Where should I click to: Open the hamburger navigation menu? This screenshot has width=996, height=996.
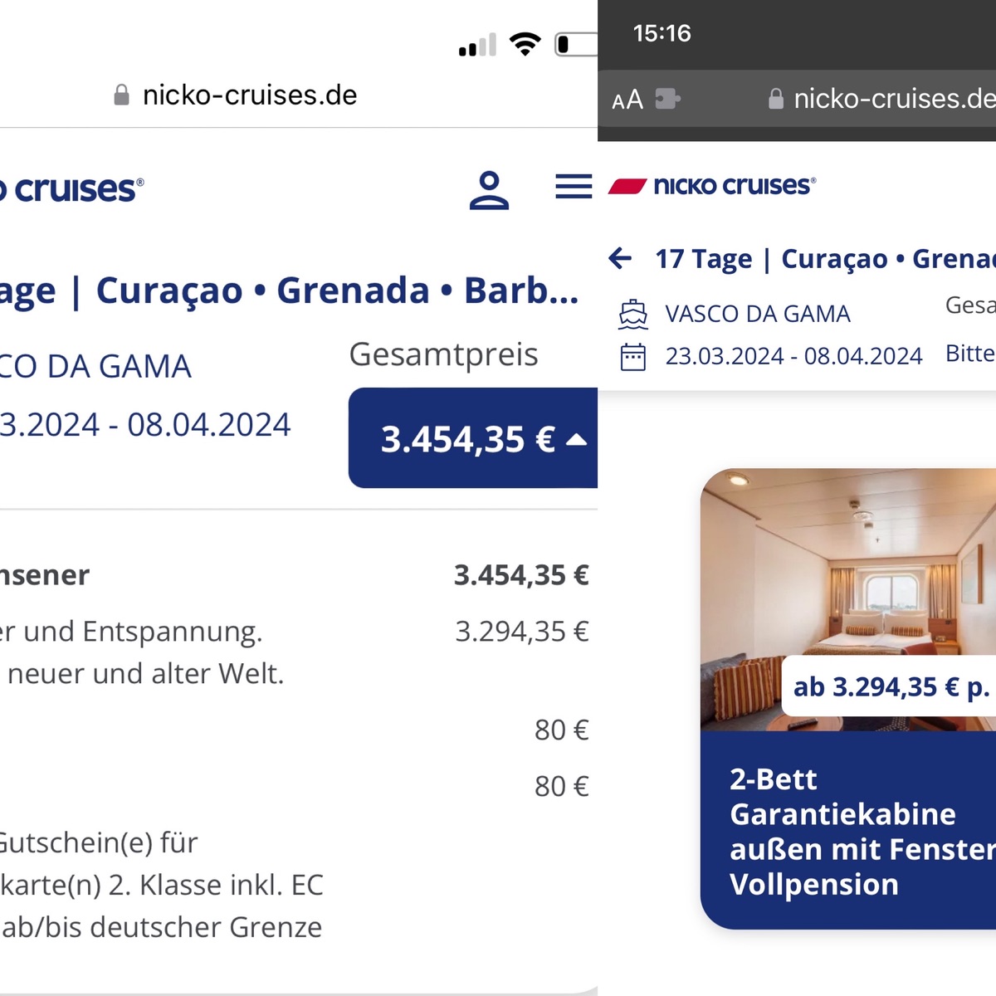tap(574, 187)
